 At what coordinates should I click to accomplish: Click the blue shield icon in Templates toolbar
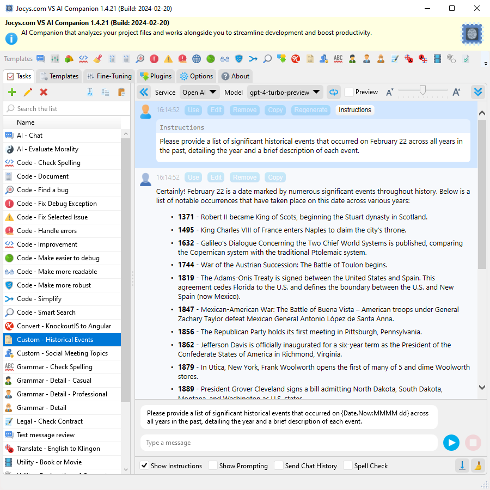click(239, 59)
